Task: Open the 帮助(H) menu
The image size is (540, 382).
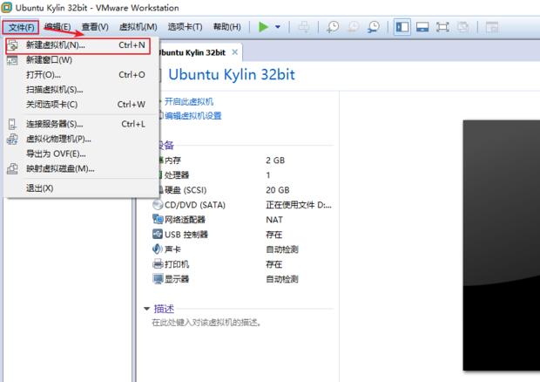Action: (226, 27)
